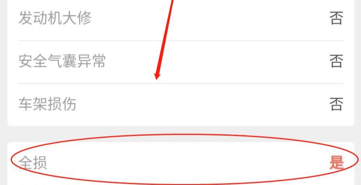361x185 pixels.
Task: Select the 否 value beside 安全气囊异常
Action: click(336, 61)
